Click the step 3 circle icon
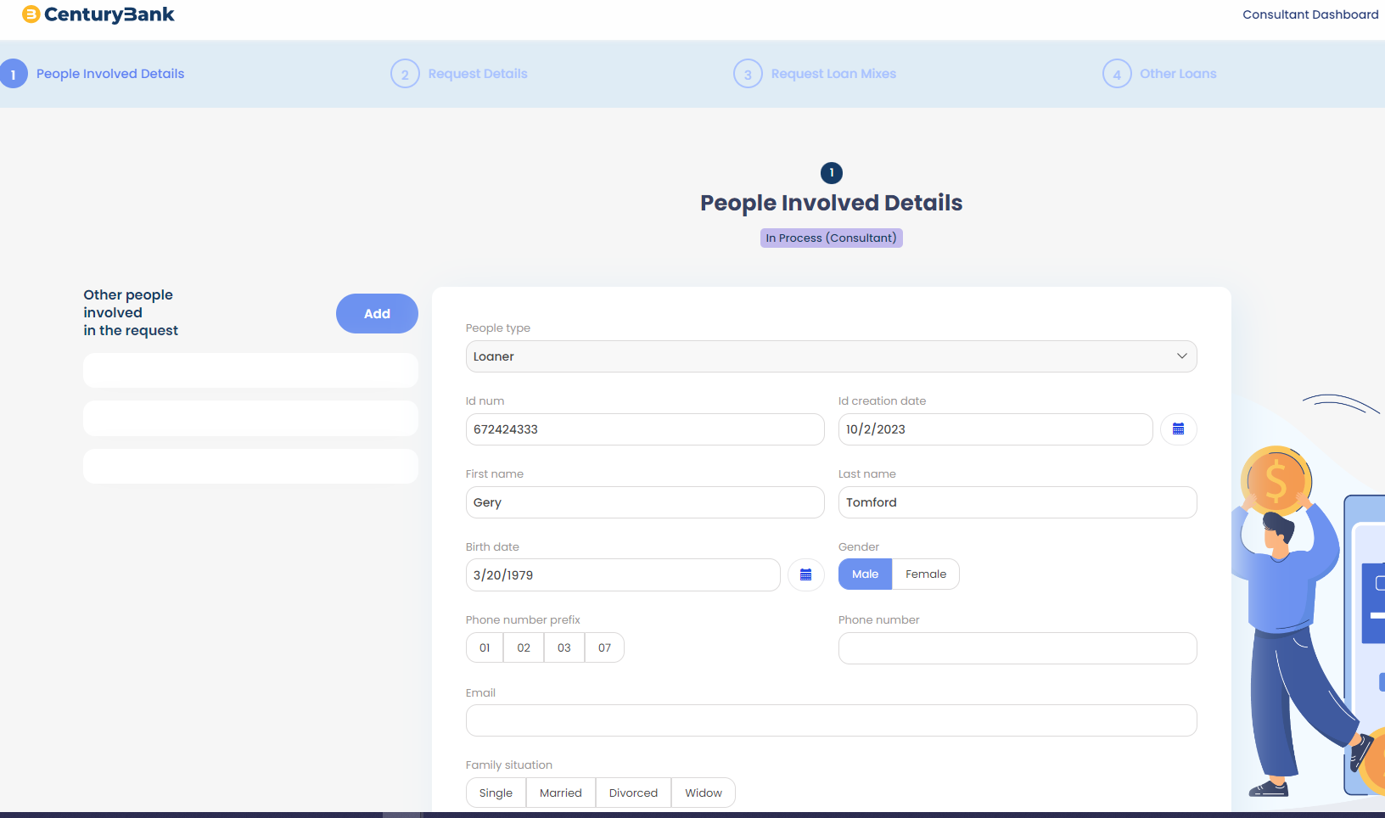Screen dimensions: 1385x818 click(x=748, y=75)
